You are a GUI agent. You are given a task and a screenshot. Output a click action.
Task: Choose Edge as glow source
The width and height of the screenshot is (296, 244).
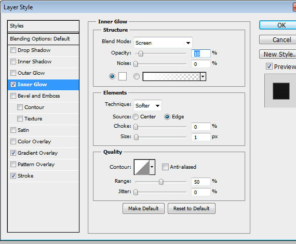coord(167,117)
